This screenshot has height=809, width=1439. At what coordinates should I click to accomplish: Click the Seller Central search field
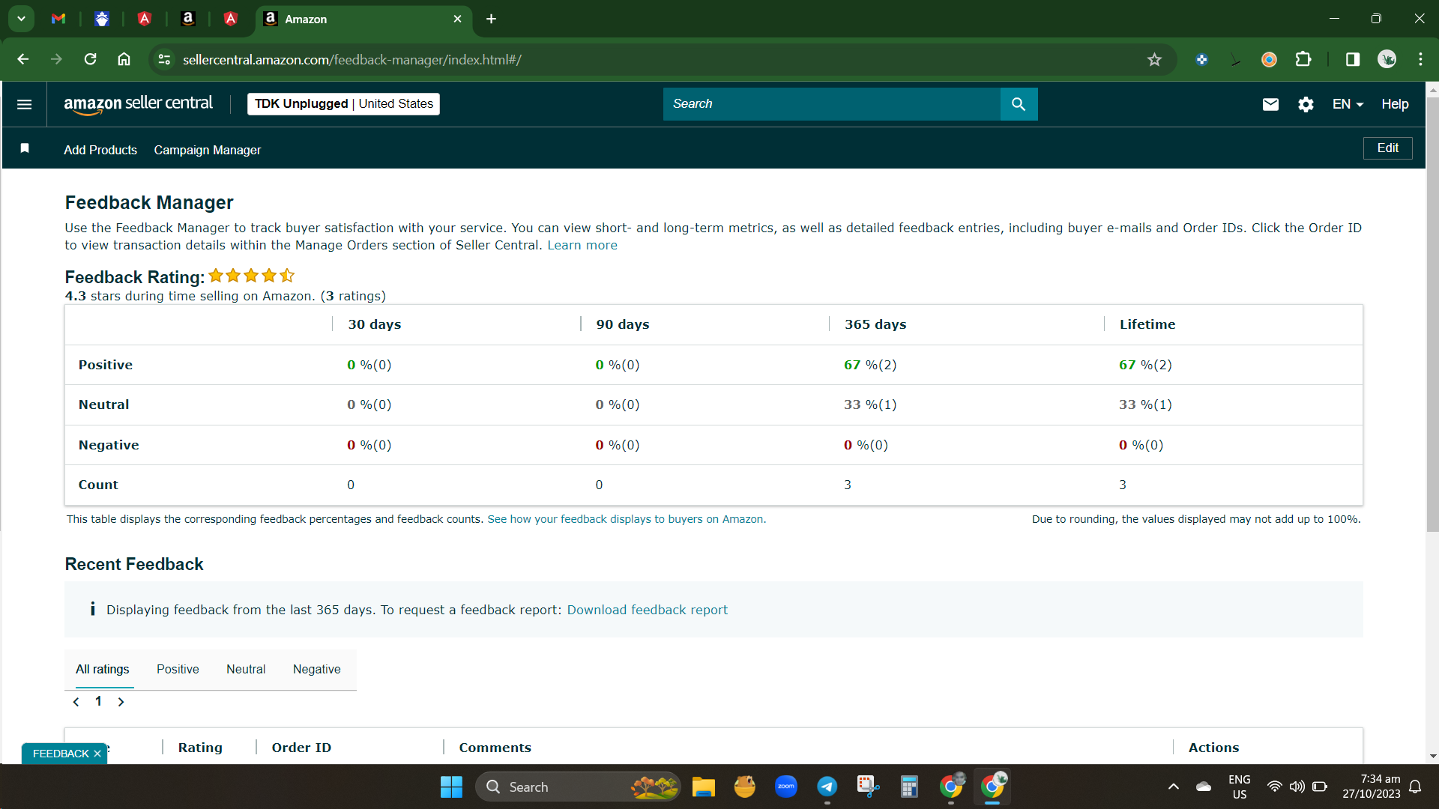point(832,104)
